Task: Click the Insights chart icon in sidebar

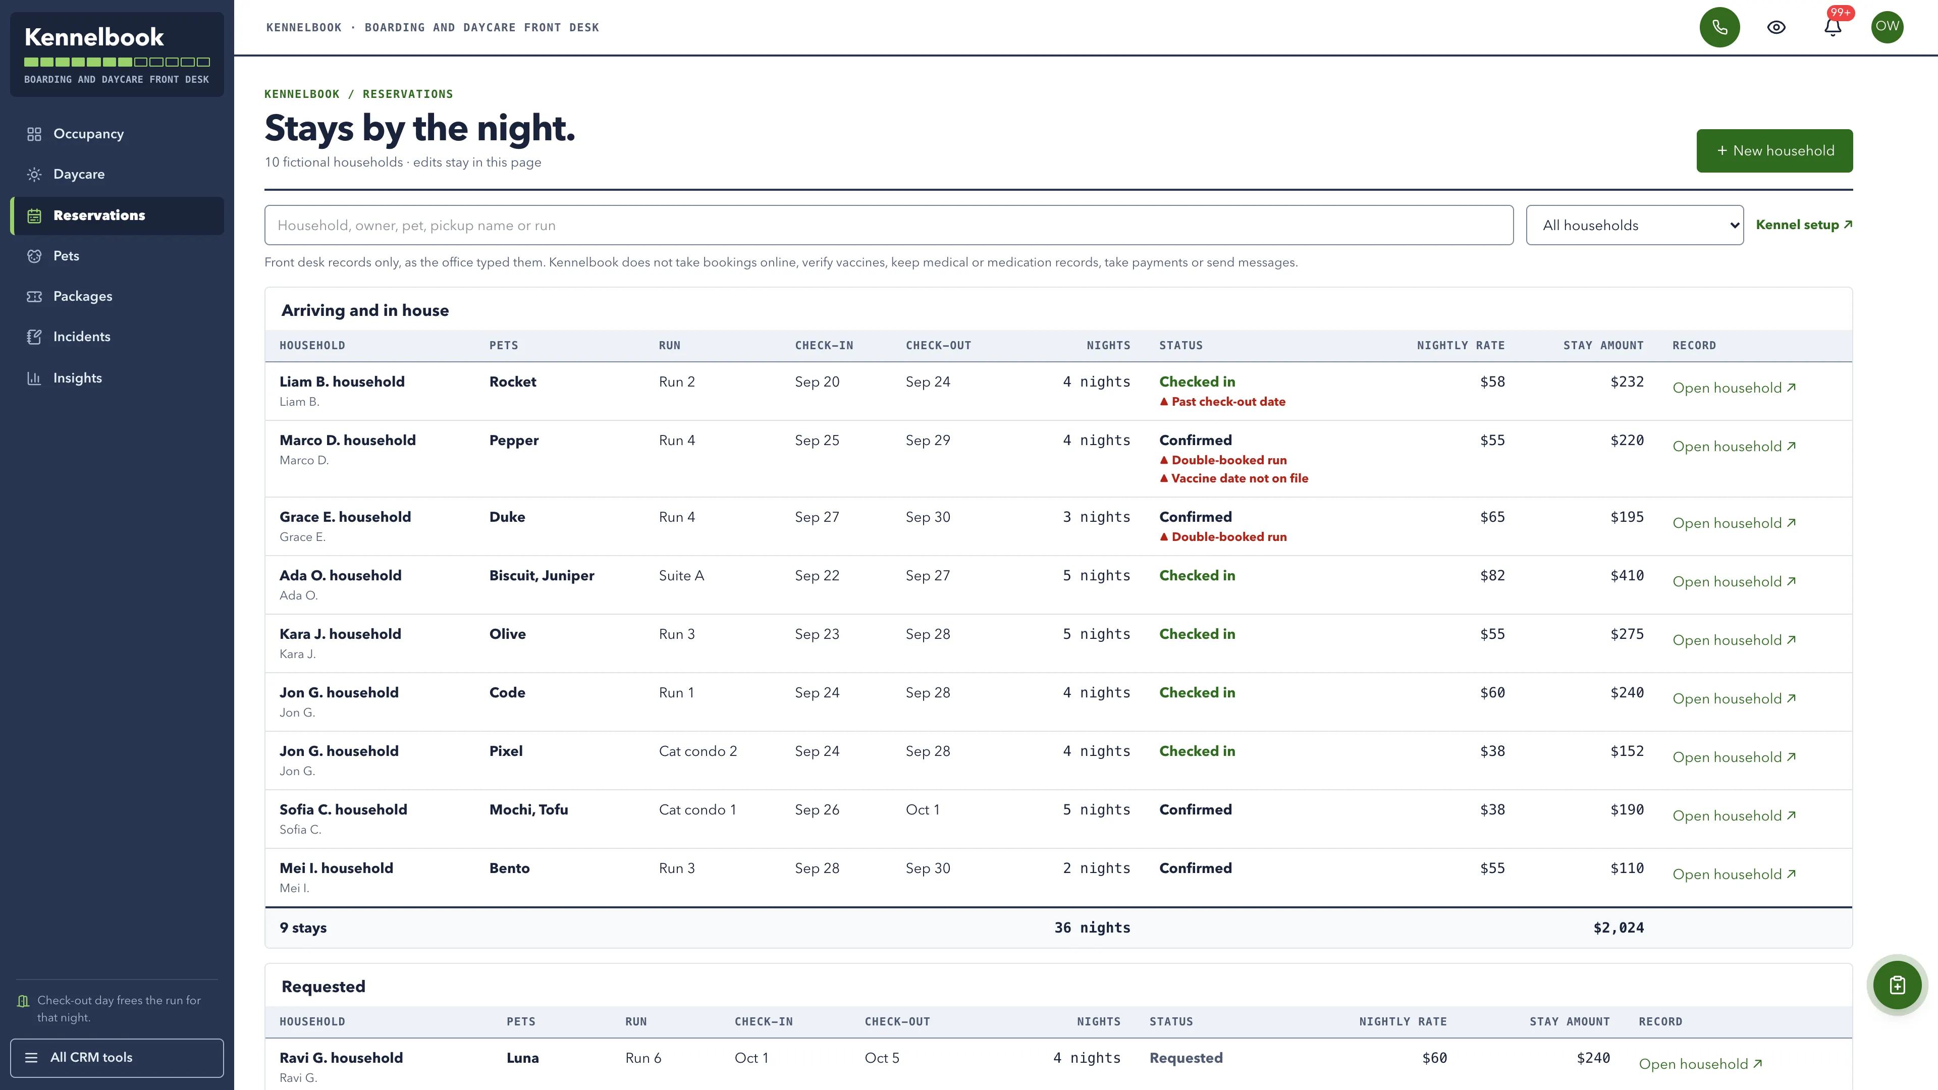Action: [34, 377]
